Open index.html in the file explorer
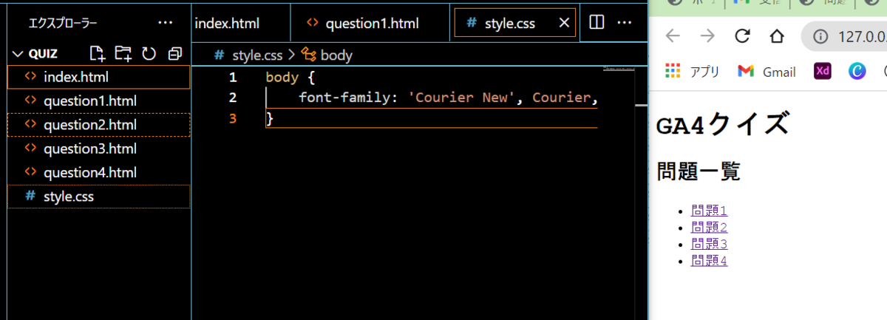Image resolution: width=887 pixels, height=320 pixels. pyautogui.click(x=99, y=76)
